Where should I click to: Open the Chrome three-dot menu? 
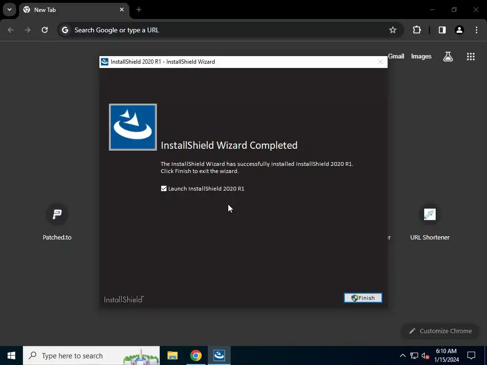click(477, 30)
